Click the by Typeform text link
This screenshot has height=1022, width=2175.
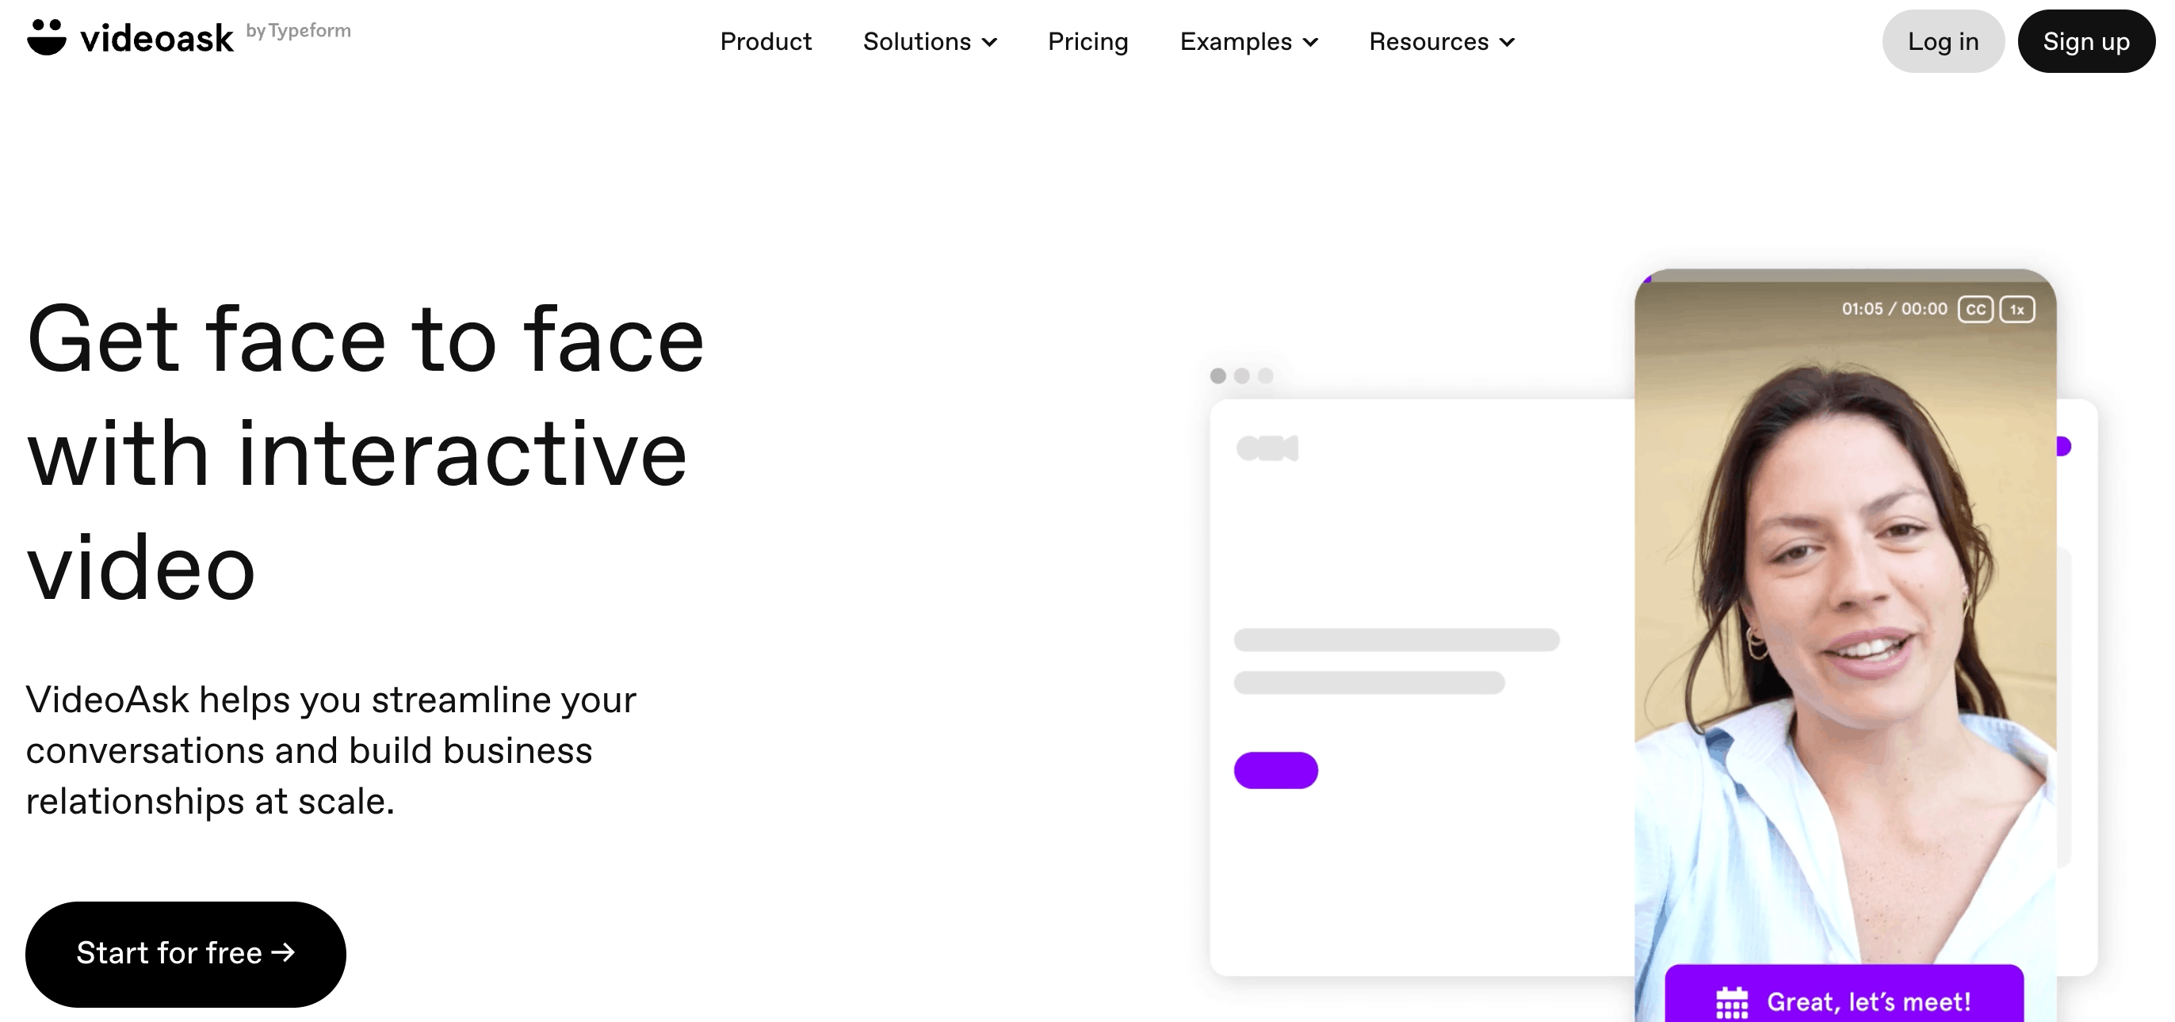[298, 30]
